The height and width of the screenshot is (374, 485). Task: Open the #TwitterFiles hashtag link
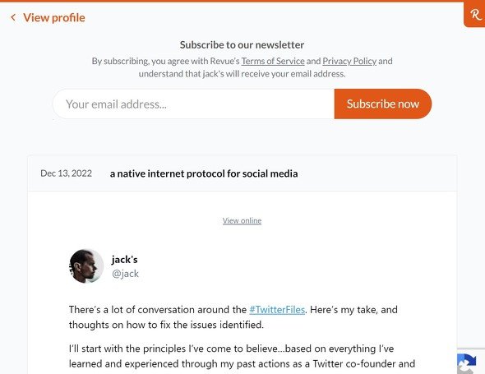point(277,310)
